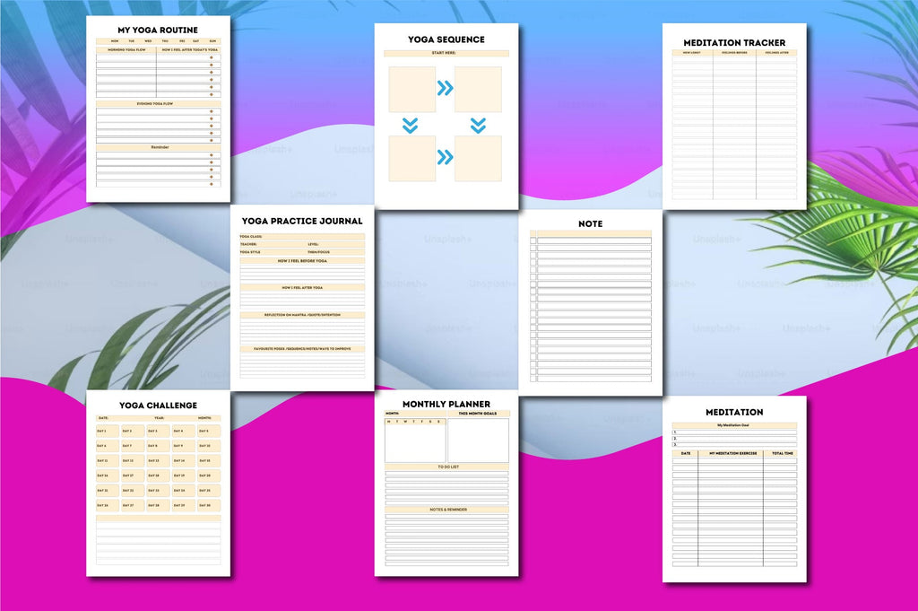Select the 'YOGA PRACTICE JOURNAL' heading
918x611 pixels.
(x=302, y=222)
